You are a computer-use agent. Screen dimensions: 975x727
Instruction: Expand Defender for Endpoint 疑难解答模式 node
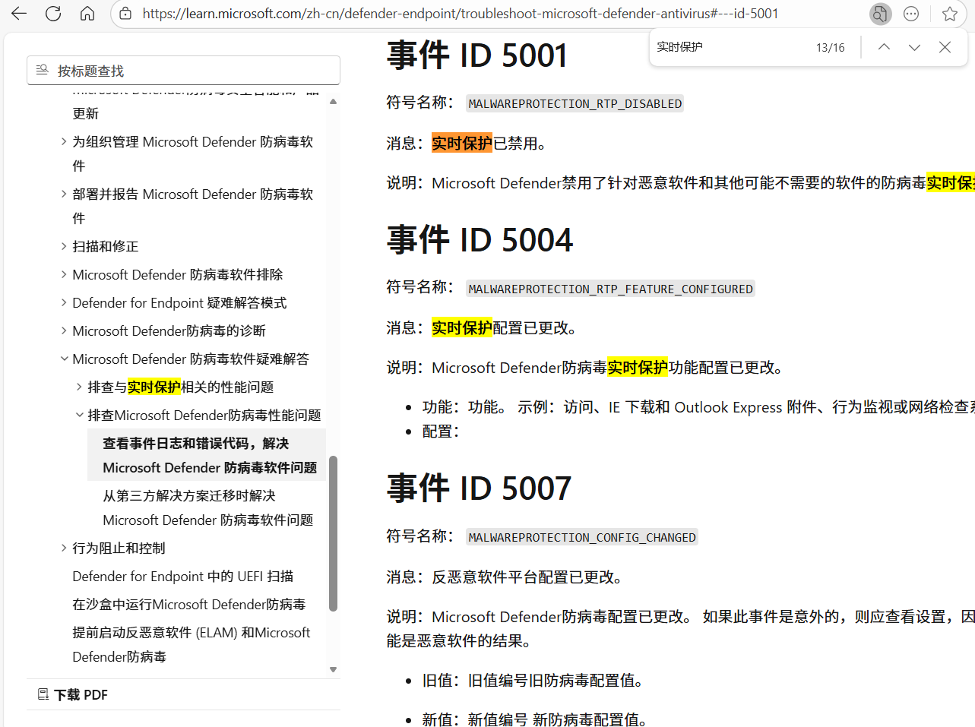click(x=64, y=302)
